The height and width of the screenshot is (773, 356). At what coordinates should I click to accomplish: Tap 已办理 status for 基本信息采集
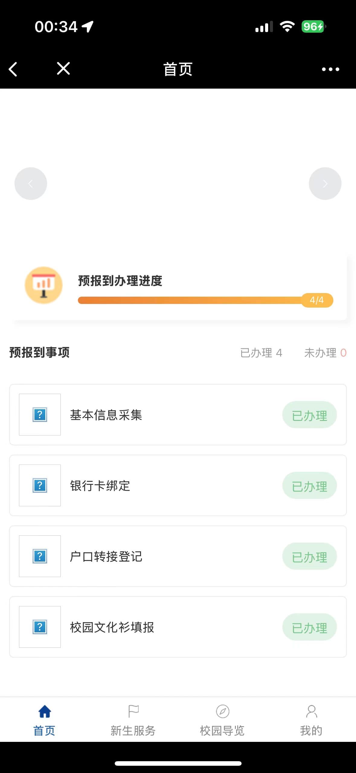[x=309, y=415]
